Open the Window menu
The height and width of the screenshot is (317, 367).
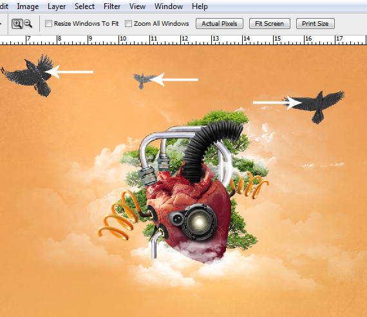click(169, 6)
